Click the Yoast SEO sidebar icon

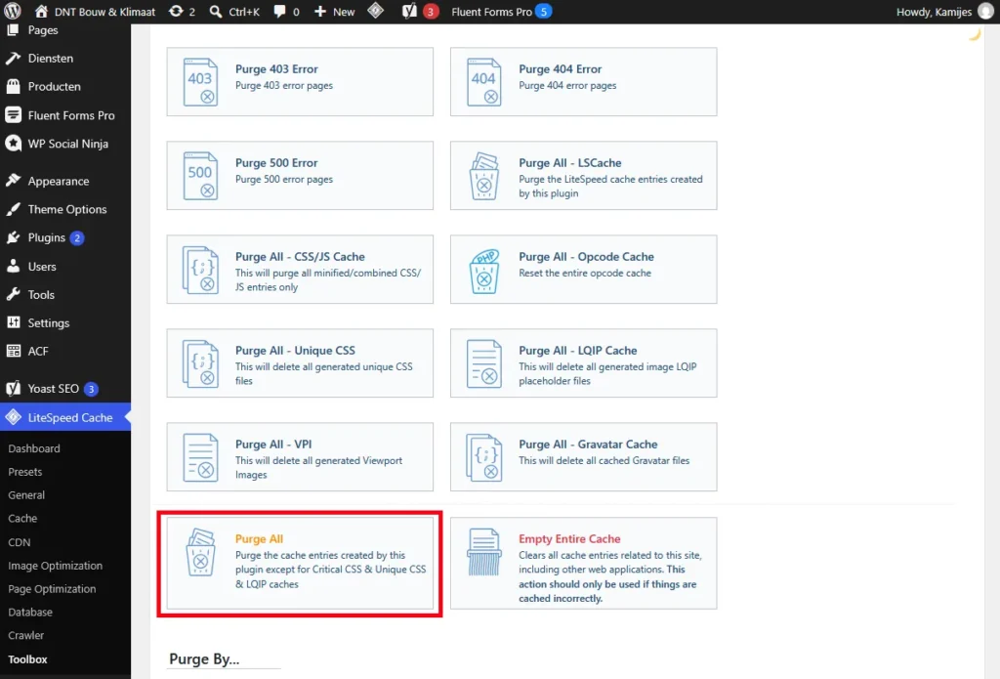tap(14, 388)
